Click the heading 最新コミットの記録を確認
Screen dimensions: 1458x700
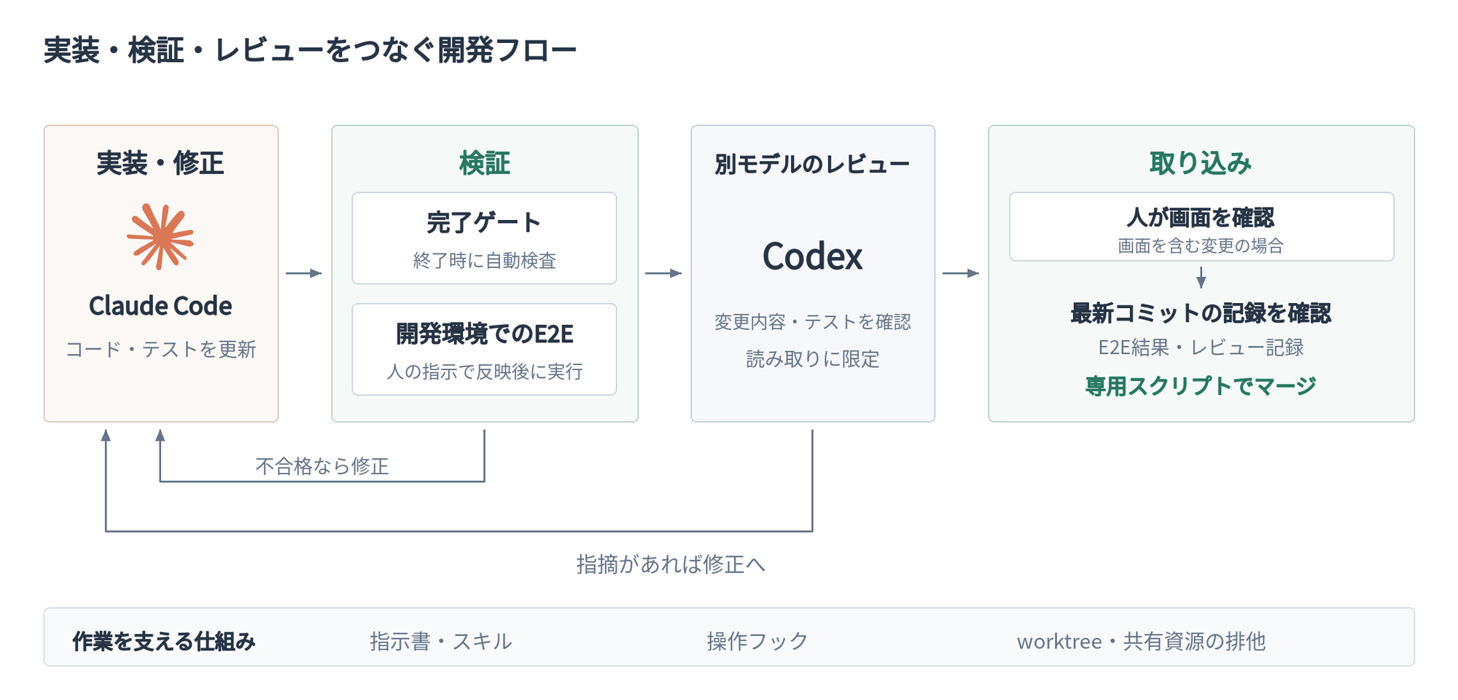tap(1201, 313)
